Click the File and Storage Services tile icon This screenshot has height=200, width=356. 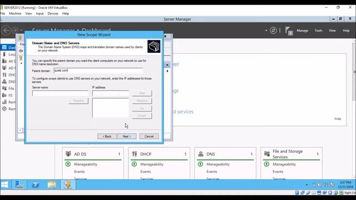click(x=267, y=154)
